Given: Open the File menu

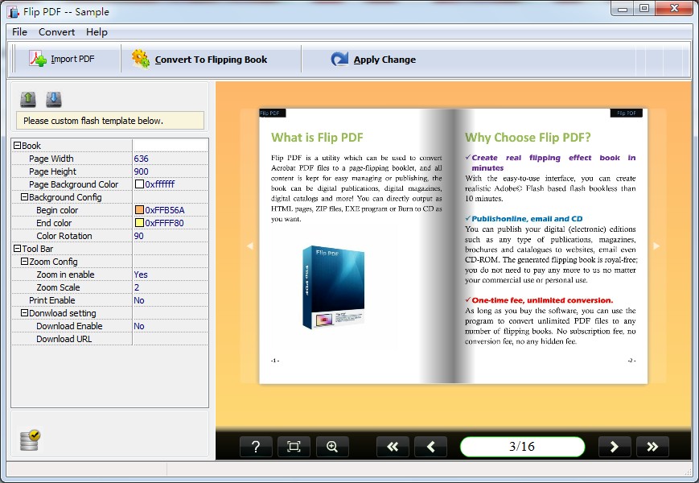Looking at the screenshot, I should tap(19, 32).
